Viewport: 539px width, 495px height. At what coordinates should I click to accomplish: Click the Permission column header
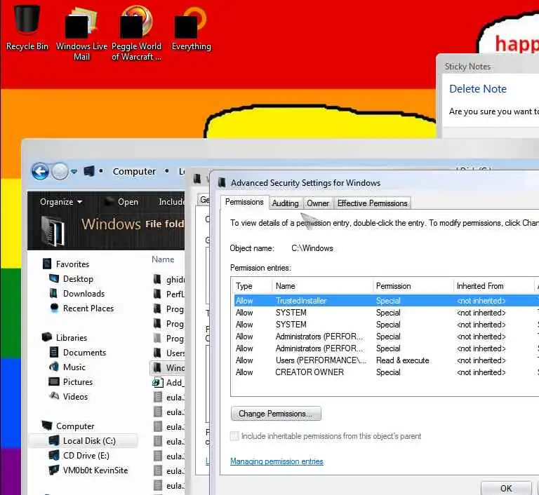click(413, 286)
